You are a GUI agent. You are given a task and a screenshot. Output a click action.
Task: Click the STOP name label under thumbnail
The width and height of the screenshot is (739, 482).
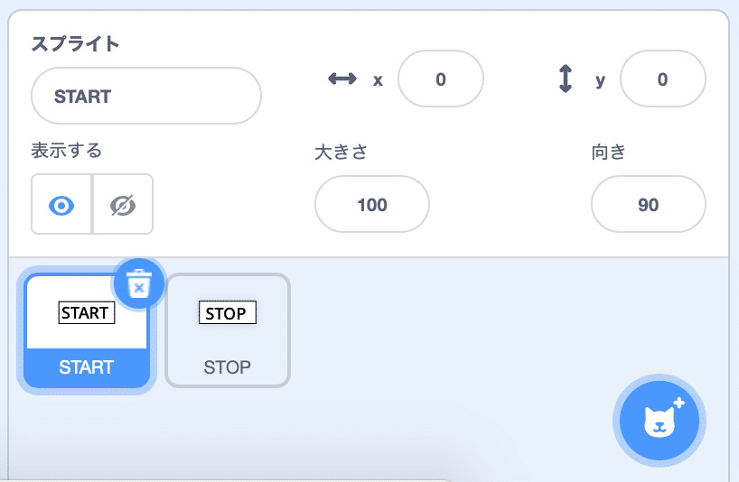(x=227, y=367)
